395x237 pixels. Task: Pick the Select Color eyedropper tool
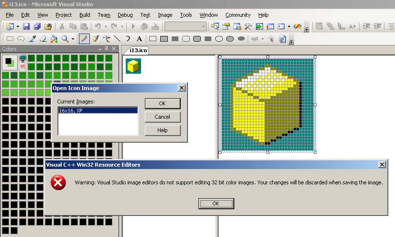tap(32, 39)
